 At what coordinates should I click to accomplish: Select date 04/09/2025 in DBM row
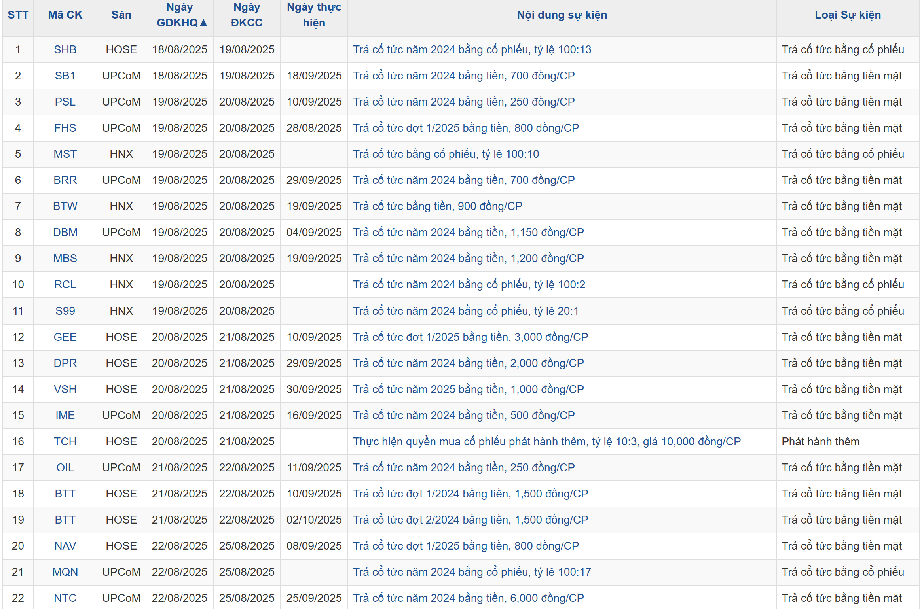click(x=314, y=233)
